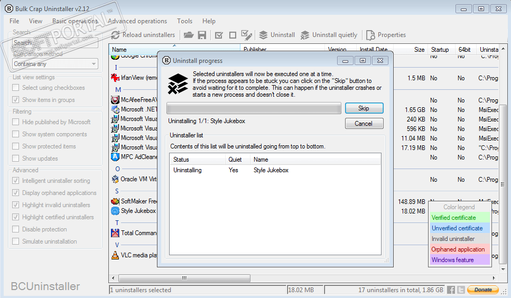511x298 pixels.
Task: Click the IrfanView red icon
Action: [x=115, y=78]
